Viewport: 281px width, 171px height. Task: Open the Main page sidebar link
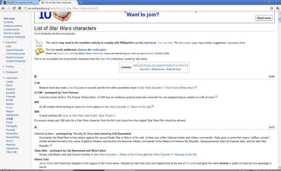point(9,18)
